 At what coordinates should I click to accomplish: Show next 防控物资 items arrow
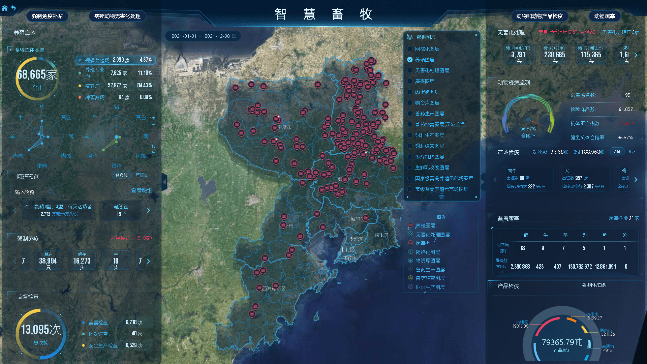pyautogui.click(x=149, y=210)
